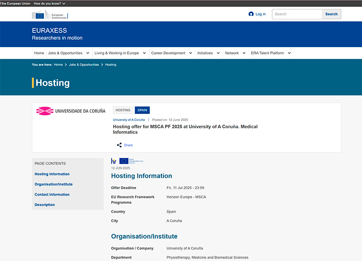Focus the Search input field
Viewport: 362px width, 261px height.
[297, 14]
